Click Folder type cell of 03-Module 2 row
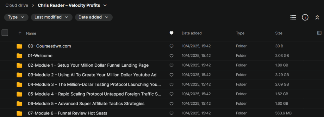324x117 pixels. (x=241, y=75)
